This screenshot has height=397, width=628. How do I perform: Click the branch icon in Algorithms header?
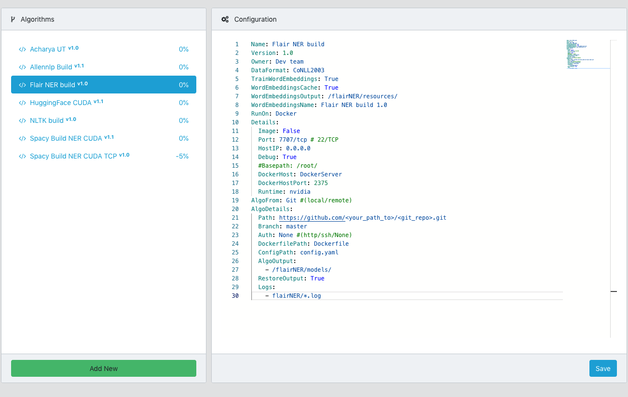(x=13, y=19)
